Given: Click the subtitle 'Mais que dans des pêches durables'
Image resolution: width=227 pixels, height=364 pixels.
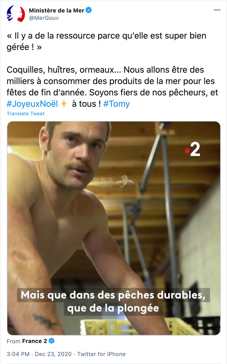Looking at the screenshot, I should [113, 295].
